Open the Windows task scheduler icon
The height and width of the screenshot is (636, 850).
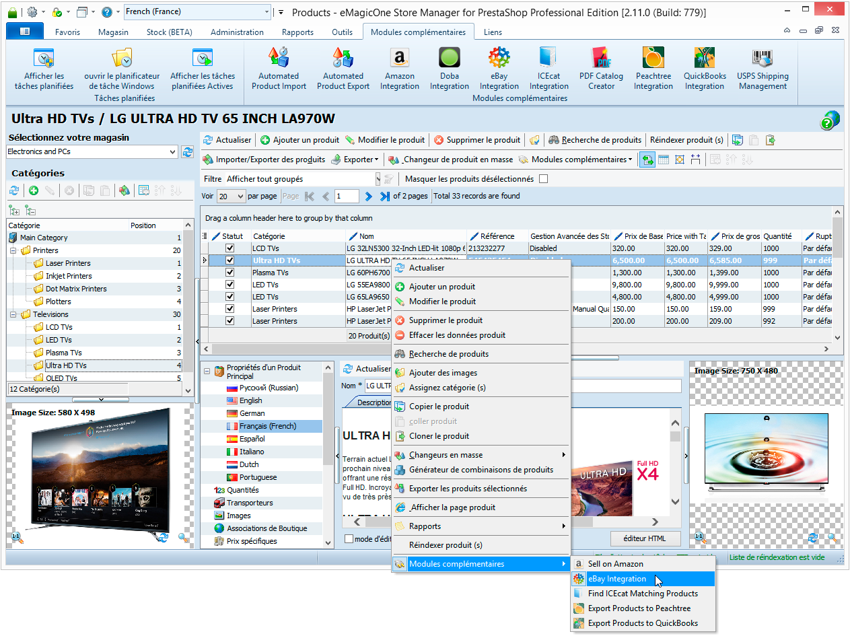click(122, 57)
